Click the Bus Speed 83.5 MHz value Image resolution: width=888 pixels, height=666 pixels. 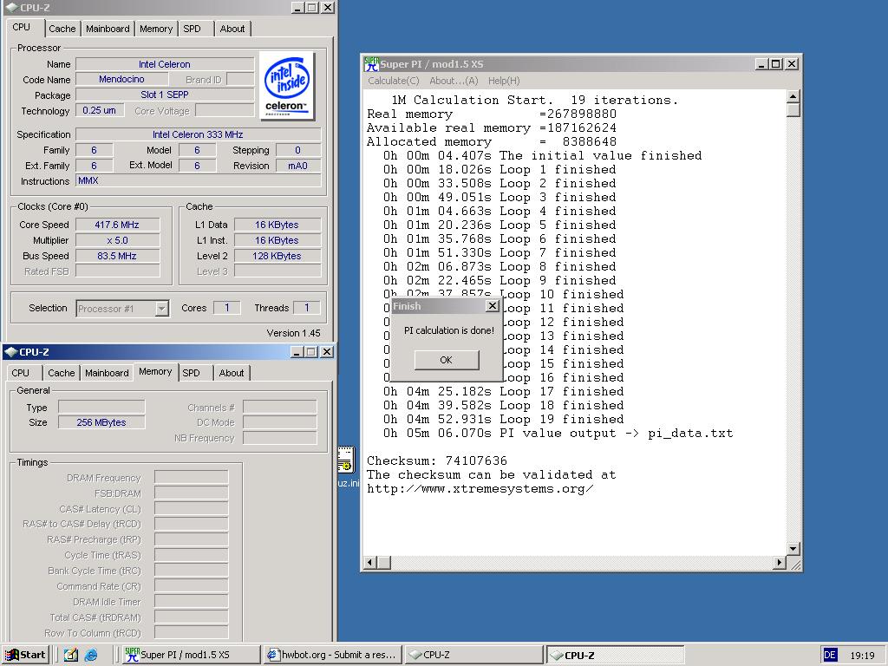pyautogui.click(x=117, y=256)
